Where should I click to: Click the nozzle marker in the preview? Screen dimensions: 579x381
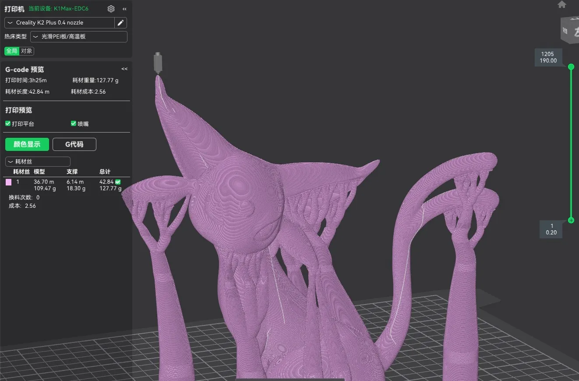[x=158, y=63]
